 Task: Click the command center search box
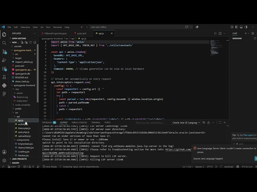coord(141,27)
